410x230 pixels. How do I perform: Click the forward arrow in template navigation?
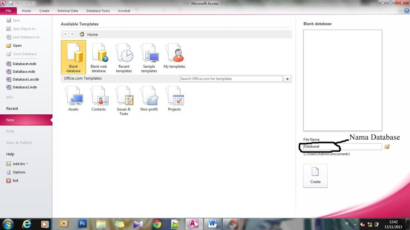click(72, 34)
